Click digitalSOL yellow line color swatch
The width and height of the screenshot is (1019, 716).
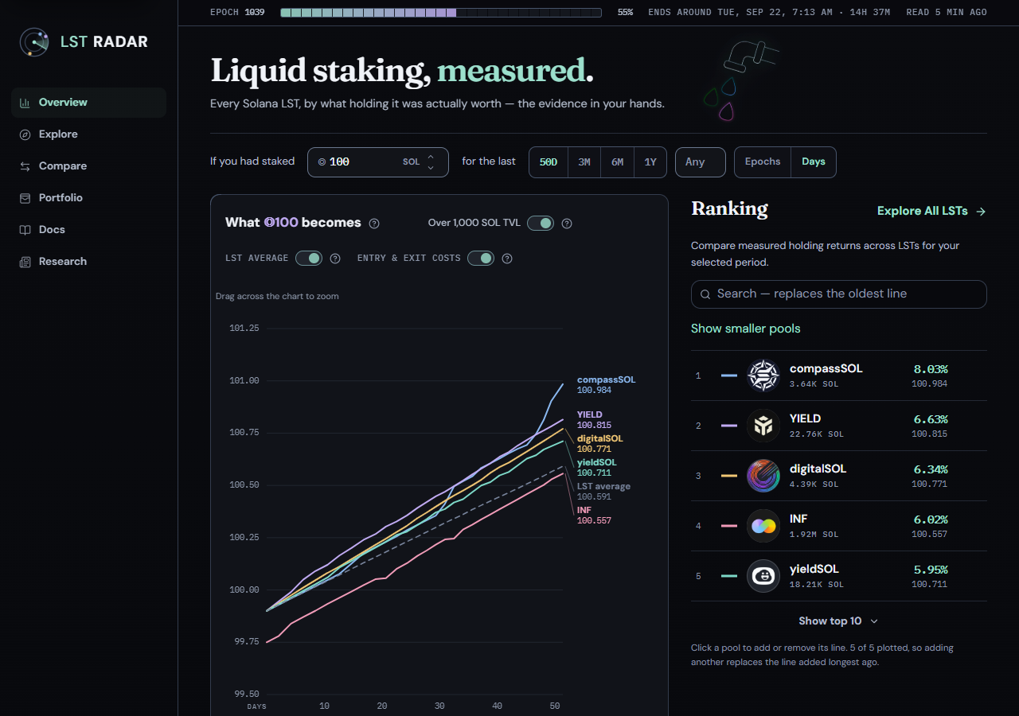[x=728, y=476]
